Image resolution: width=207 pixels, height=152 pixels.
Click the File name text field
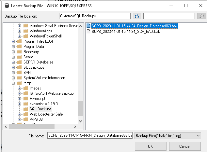click(x=90, y=135)
